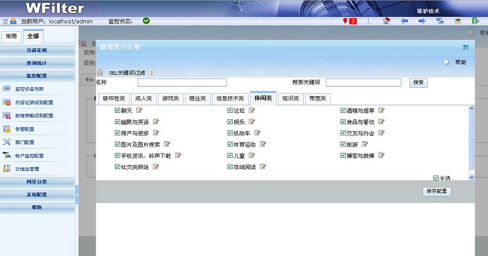Toggle the 全选 select-all checkbox
This screenshot has width=488, height=256.
coord(435,178)
